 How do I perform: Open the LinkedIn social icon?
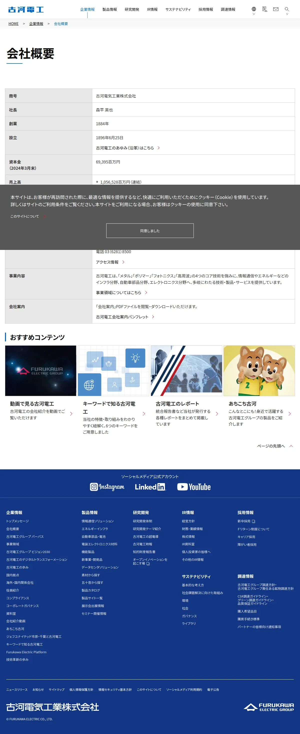click(x=150, y=487)
